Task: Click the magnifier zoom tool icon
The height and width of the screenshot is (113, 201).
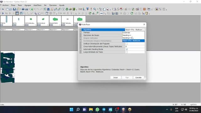Action: click(x=95, y=9)
